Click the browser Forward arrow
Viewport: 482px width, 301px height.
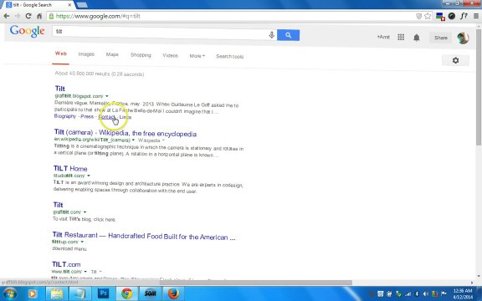tap(18, 16)
